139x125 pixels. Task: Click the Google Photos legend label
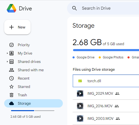click(113, 57)
